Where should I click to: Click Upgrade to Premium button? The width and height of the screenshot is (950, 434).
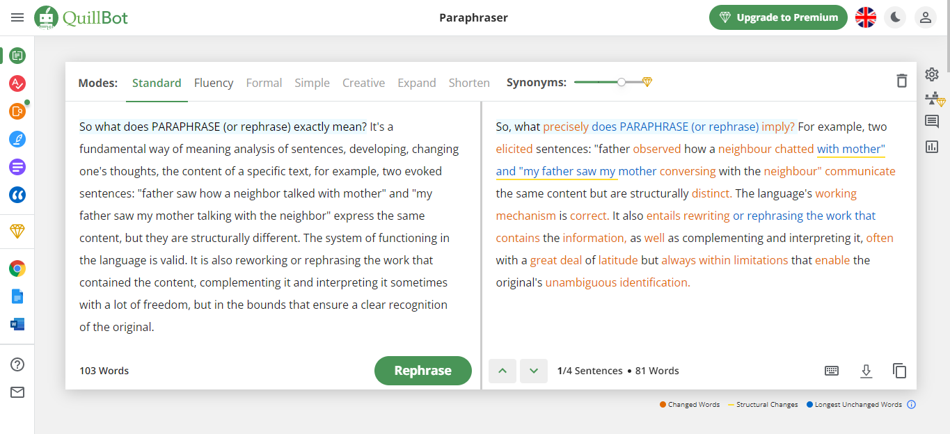click(778, 17)
